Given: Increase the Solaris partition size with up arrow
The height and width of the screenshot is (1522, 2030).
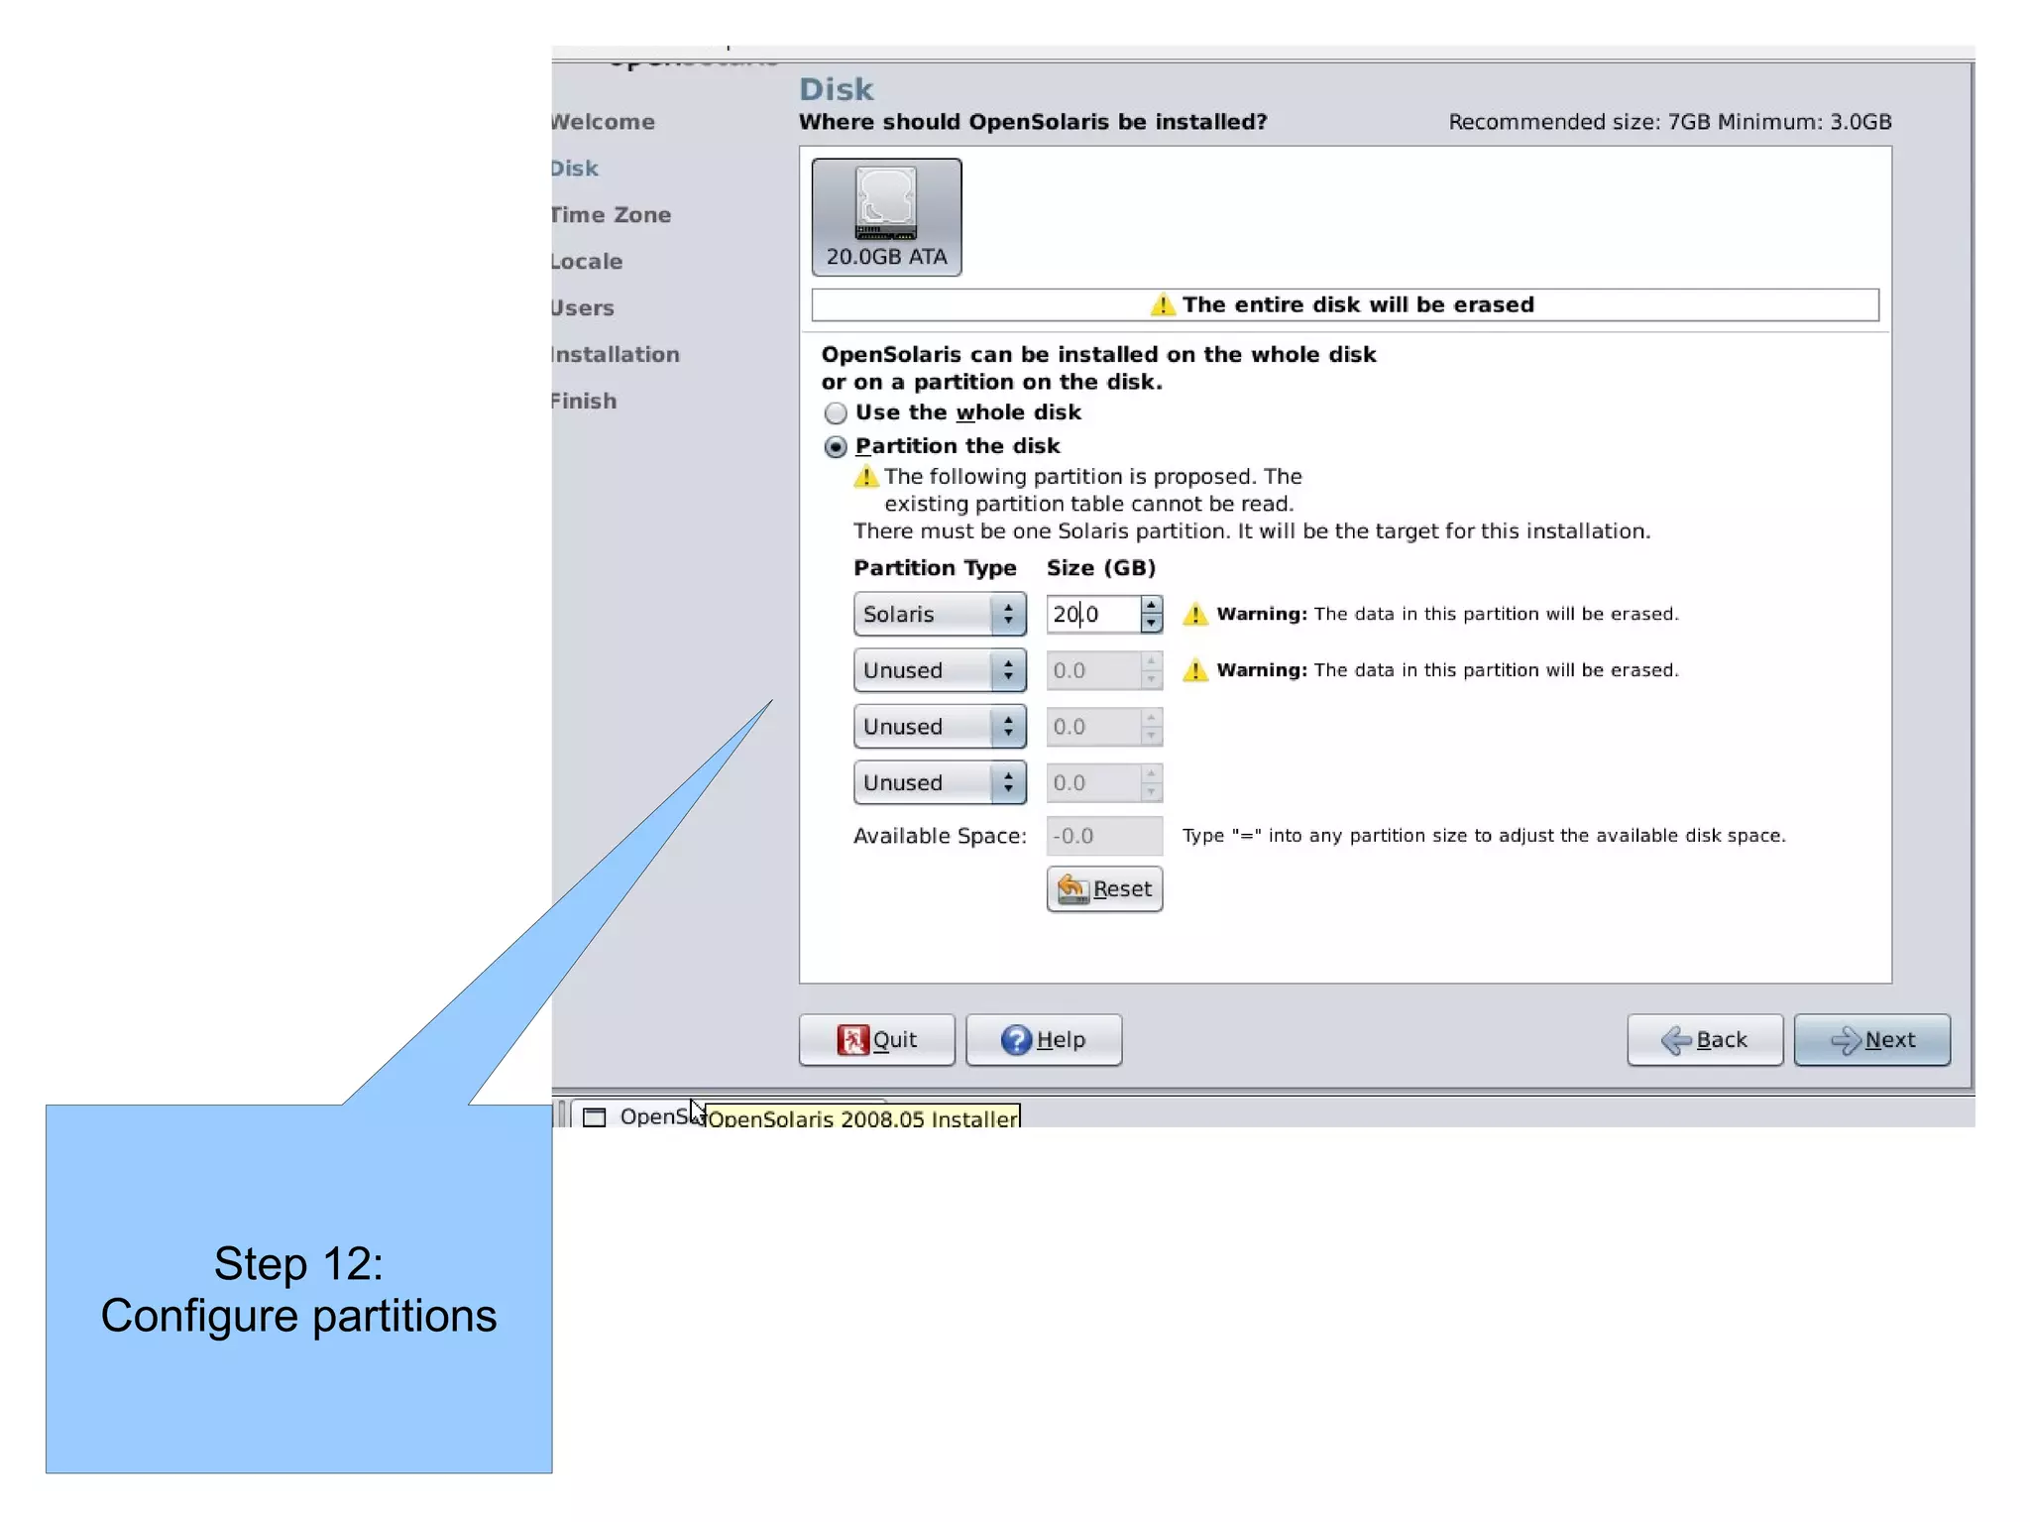Looking at the screenshot, I should tap(1151, 605).
